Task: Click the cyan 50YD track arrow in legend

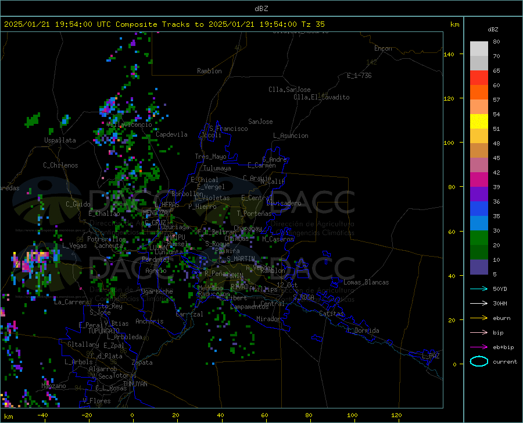Action: 479,289
